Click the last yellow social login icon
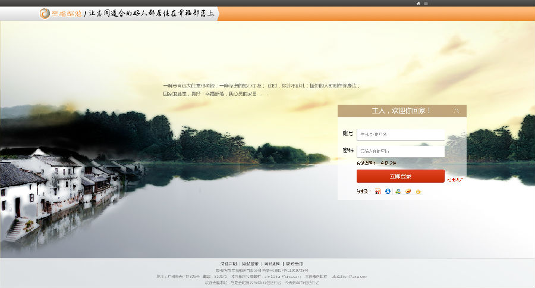The width and height of the screenshot is (535, 288). coord(418,192)
